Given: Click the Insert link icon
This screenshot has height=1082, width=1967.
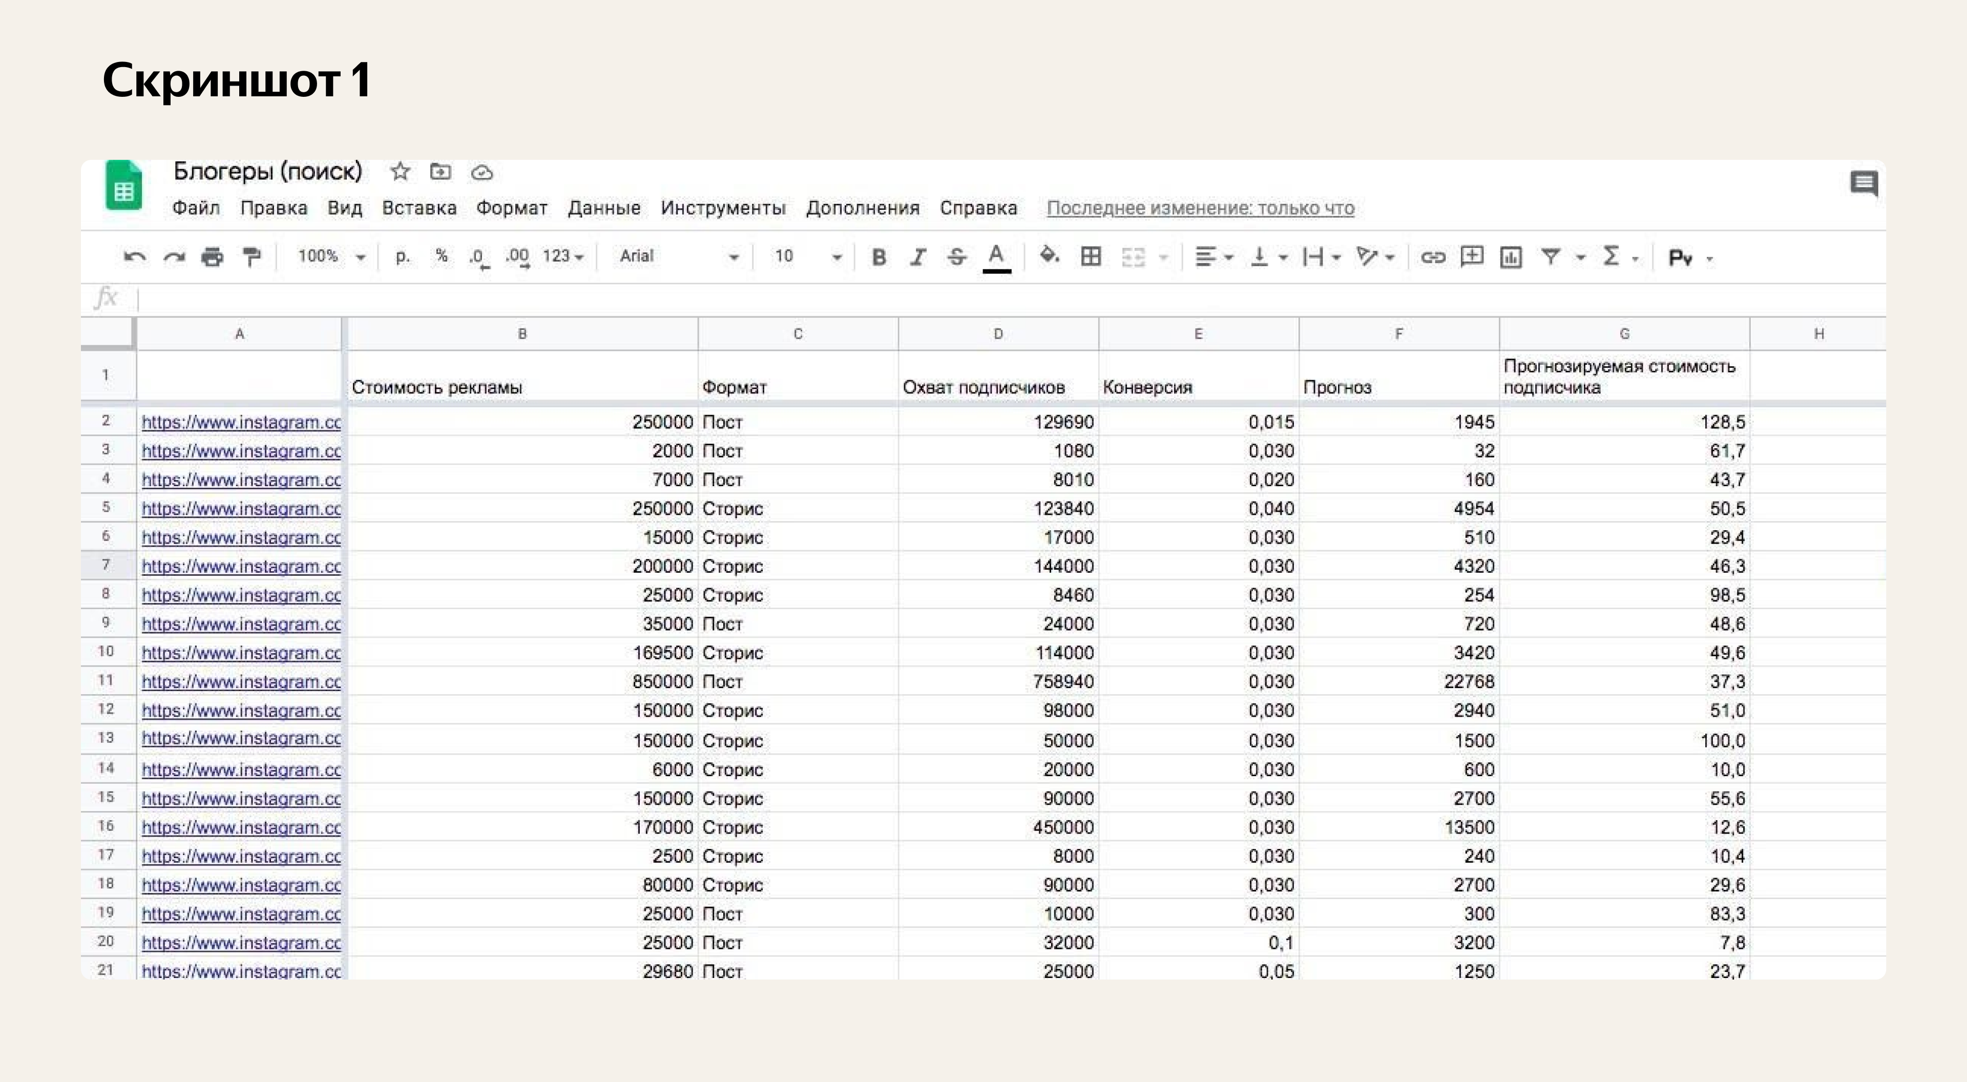Looking at the screenshot, I should 1433,257.
